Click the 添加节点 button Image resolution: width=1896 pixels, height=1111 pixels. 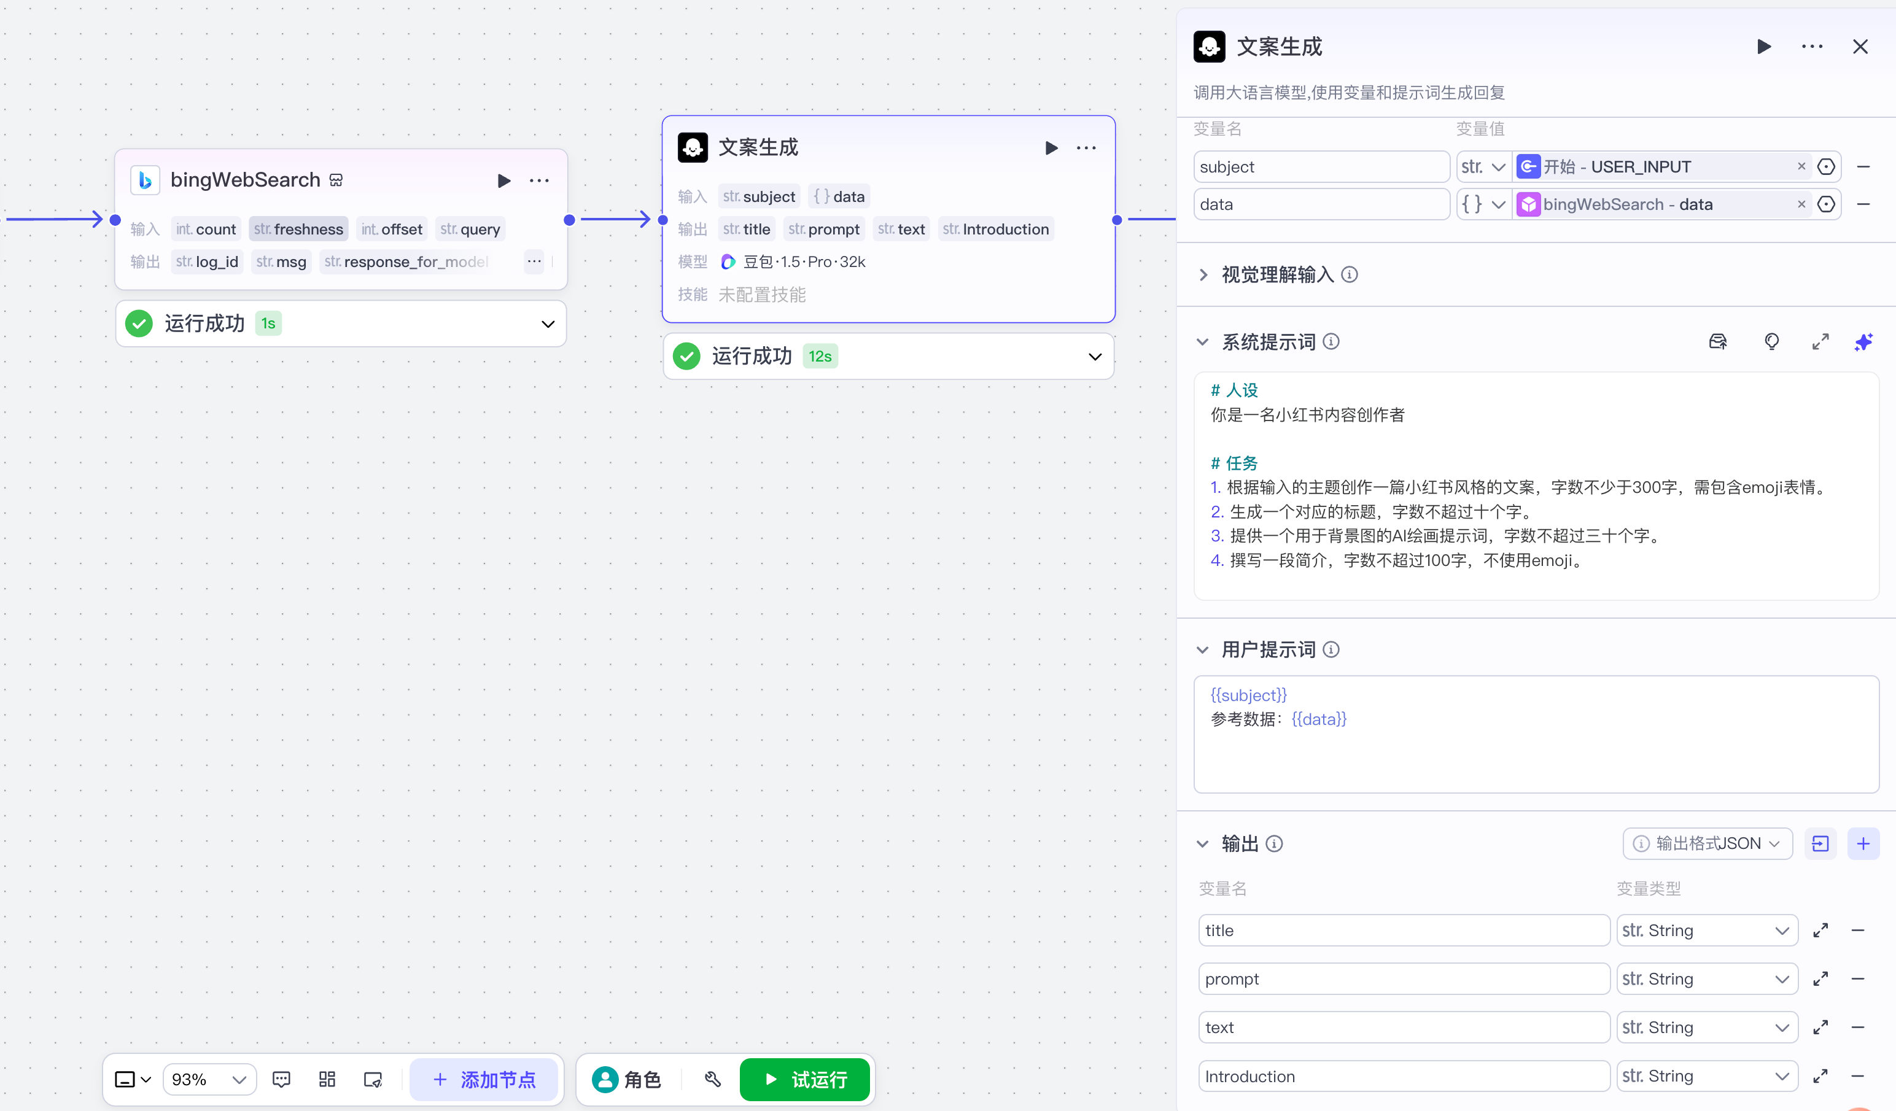(484, 1080)
